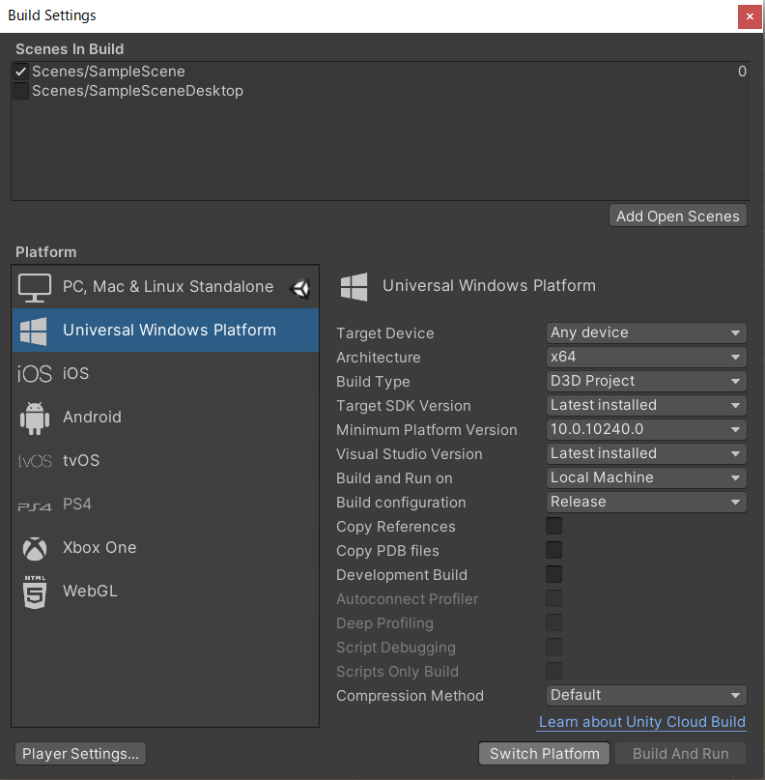Click the WebGL HTML5 icon
The width and height of the screenshot is (765, 780).
35,592
